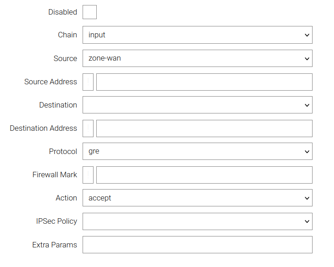The height and width of the screenshot is (267, 334).
Task: Expand the IPSec Policy dropdown
Action: coord(197,221)
